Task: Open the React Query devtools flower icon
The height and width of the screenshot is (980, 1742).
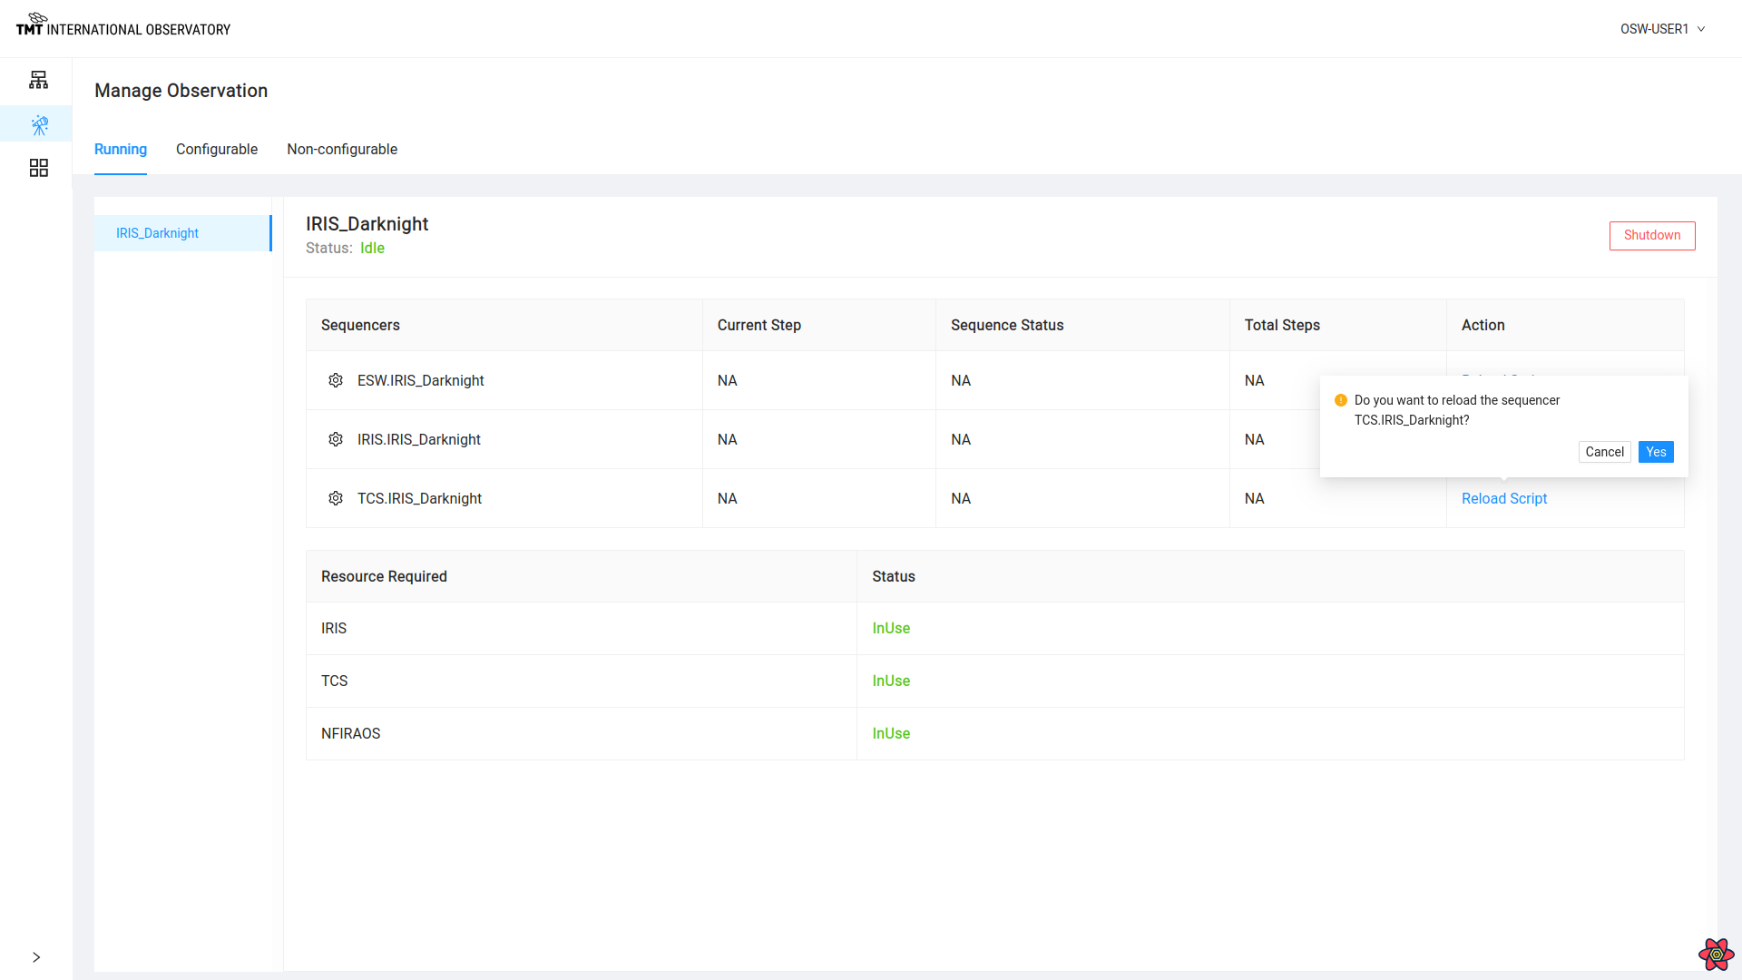Action: coord(1716,954)
